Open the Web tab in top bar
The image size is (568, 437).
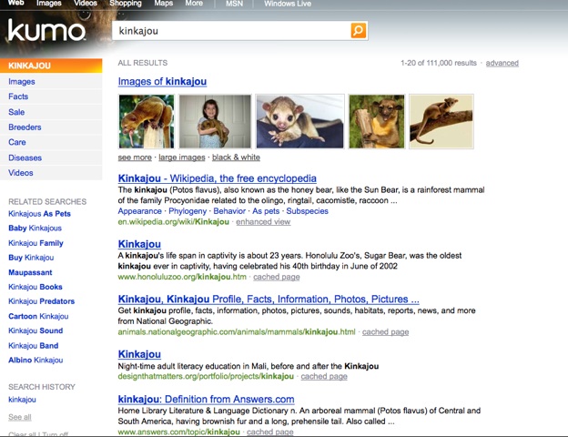[x=16, y=3]
